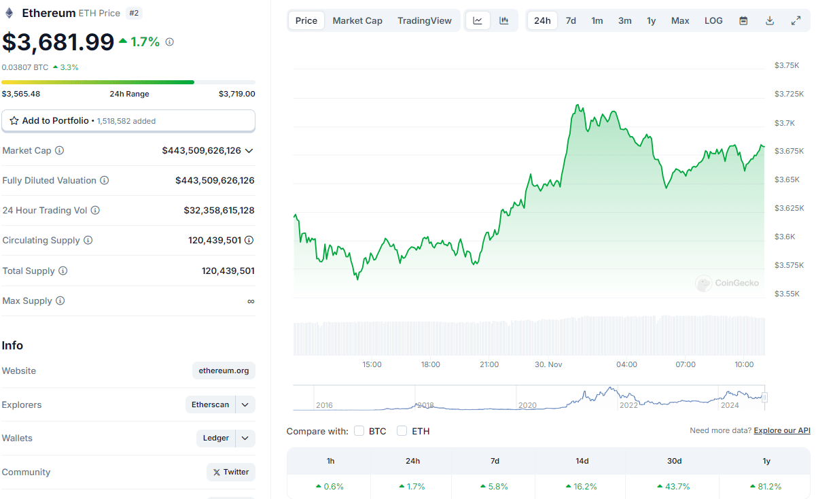Click the info icon beside Market Cap

point(60,150)
